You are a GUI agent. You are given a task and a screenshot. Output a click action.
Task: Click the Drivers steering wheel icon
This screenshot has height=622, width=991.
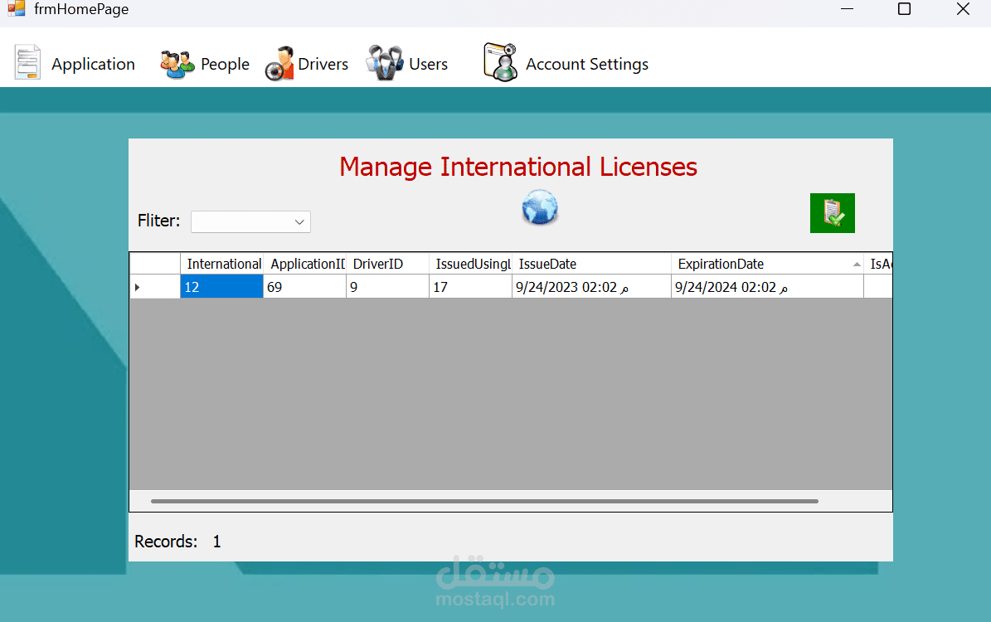(279, 64)
